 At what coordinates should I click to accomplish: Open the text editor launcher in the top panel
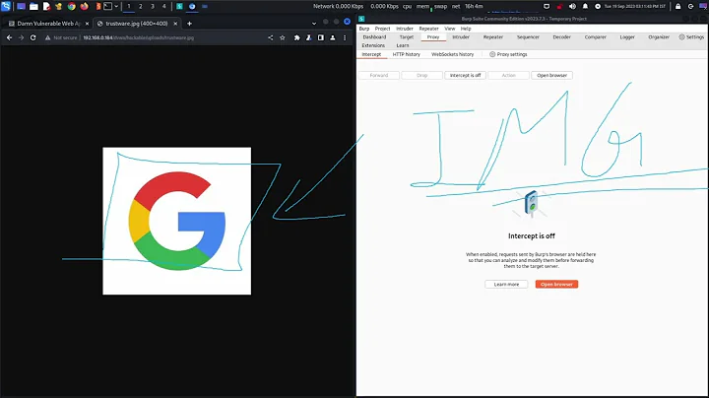pyautogui.click(x=46, y=6)
